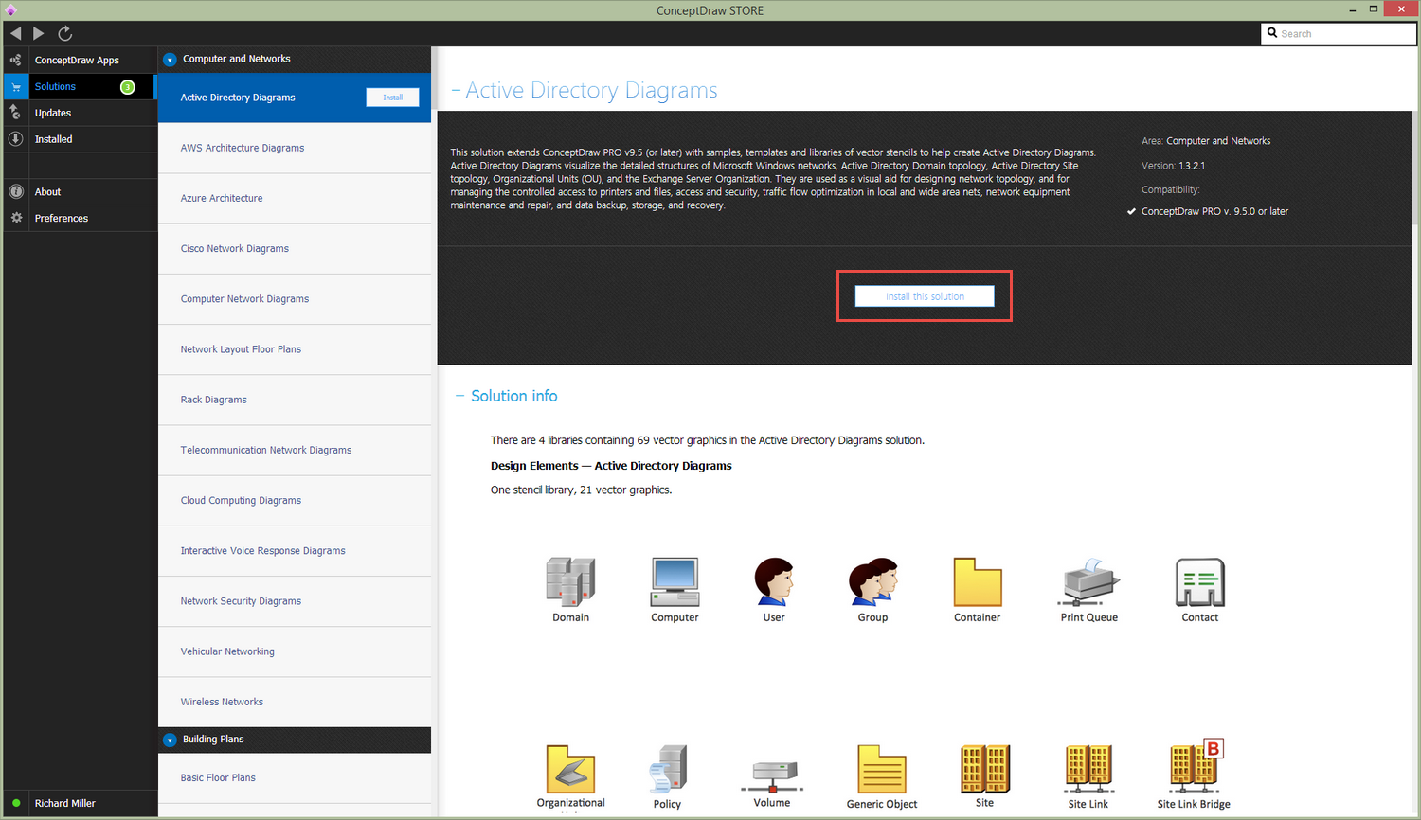Select Telecommunication Network Diagrams solution

click(295, 450)
